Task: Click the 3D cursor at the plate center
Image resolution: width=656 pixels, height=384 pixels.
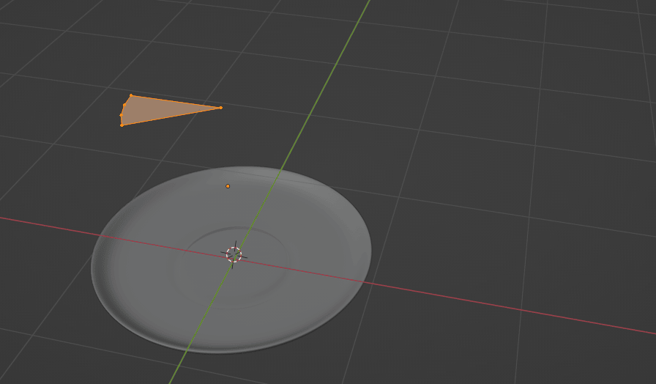Action: [x=234, y=254]
